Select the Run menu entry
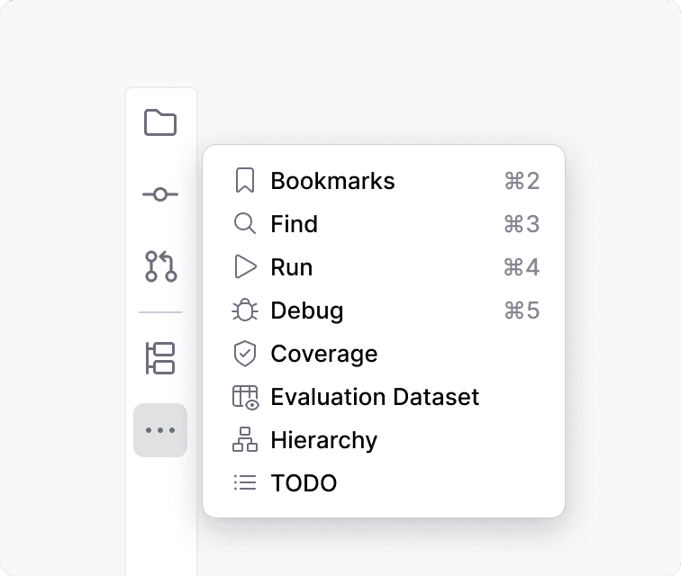The image size is (681, 576). pos(292,267)
